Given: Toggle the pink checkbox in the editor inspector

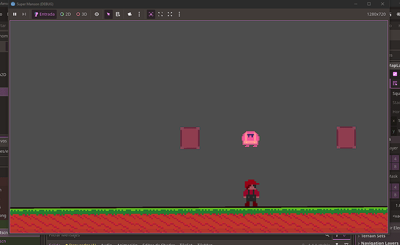Looking at the screenshot, I should [395, 74].
